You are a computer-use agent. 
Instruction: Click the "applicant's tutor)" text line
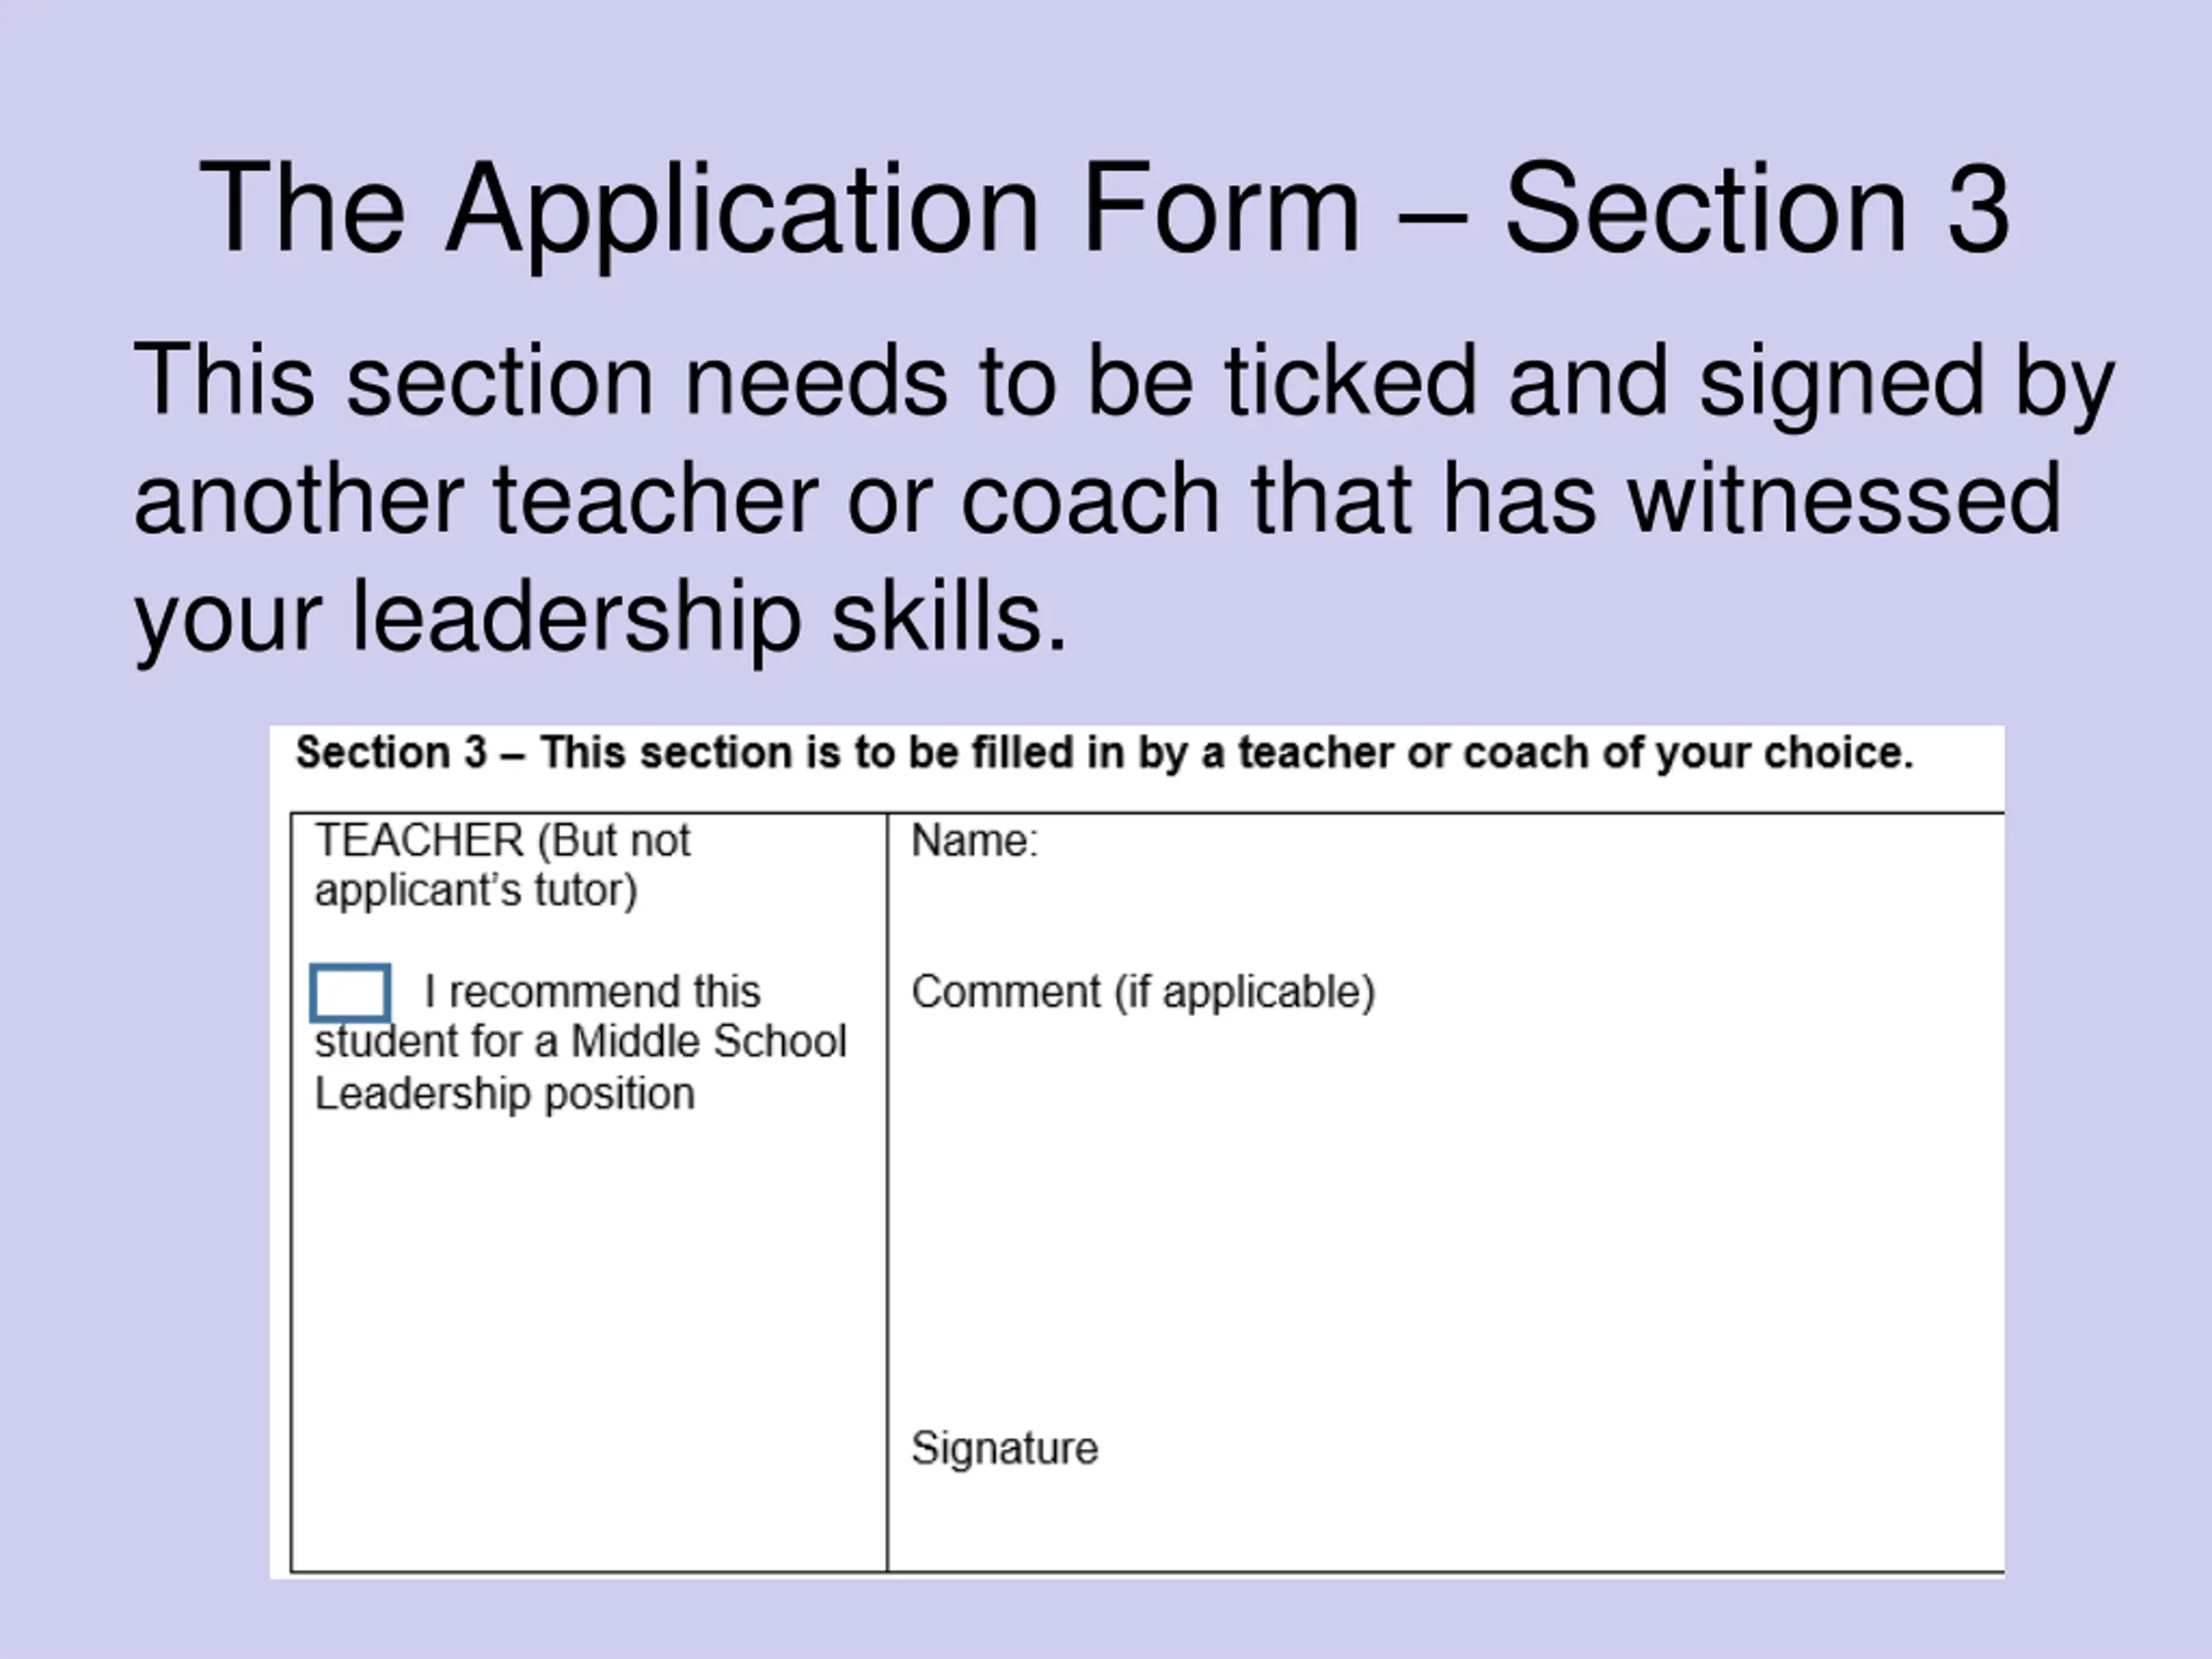(x=476, y=890)
